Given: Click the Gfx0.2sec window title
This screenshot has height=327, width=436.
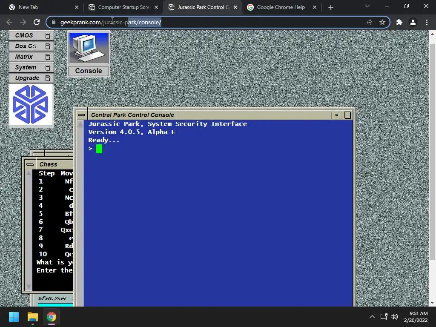Looking at the screenshot, I should [x=53, y=298].
